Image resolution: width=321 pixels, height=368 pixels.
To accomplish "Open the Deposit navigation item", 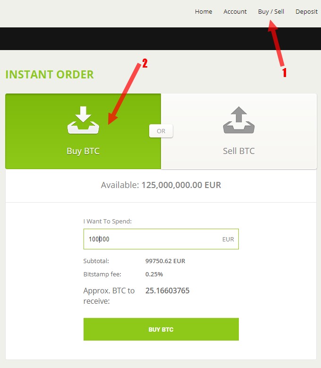I will pyautogui.click(x=306, y=11).
